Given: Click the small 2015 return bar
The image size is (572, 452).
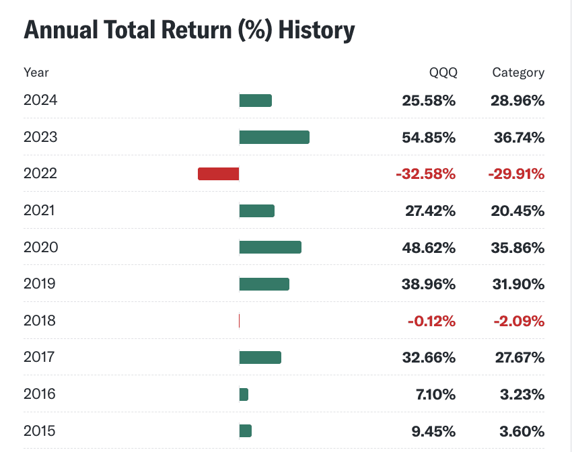Looking at the screenshot, I should click(x=246, y=430).
